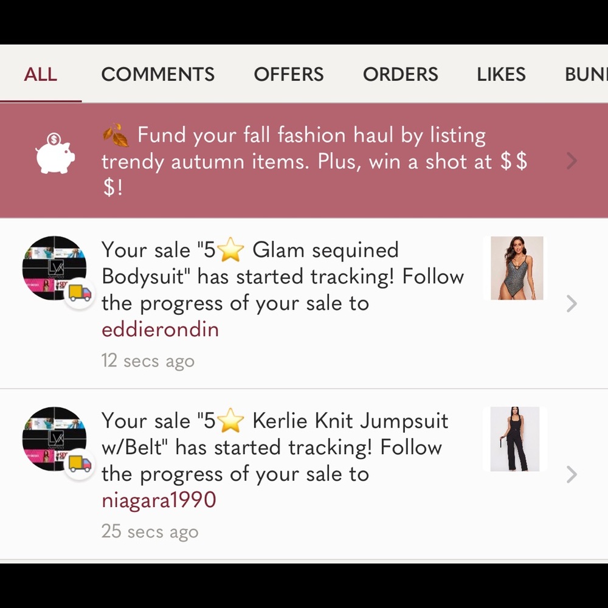Tap the star emoji in the bodysuit title
Screen dimensions: 608x608
tap(231, 250)
